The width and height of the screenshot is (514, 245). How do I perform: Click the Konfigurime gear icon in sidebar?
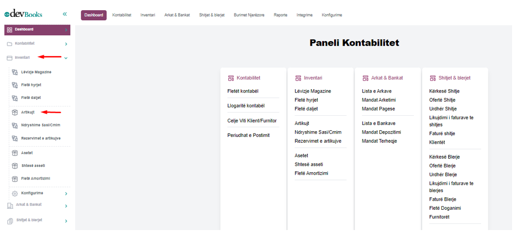pyautogui.click(x=15, y=193)
